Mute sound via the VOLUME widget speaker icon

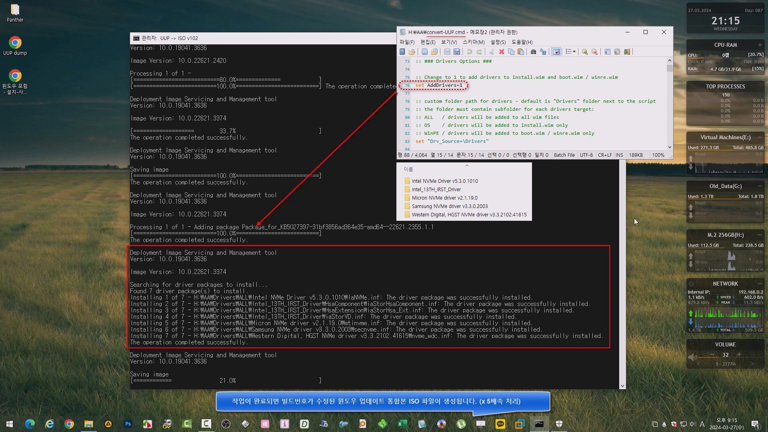[x=692, y=356]
